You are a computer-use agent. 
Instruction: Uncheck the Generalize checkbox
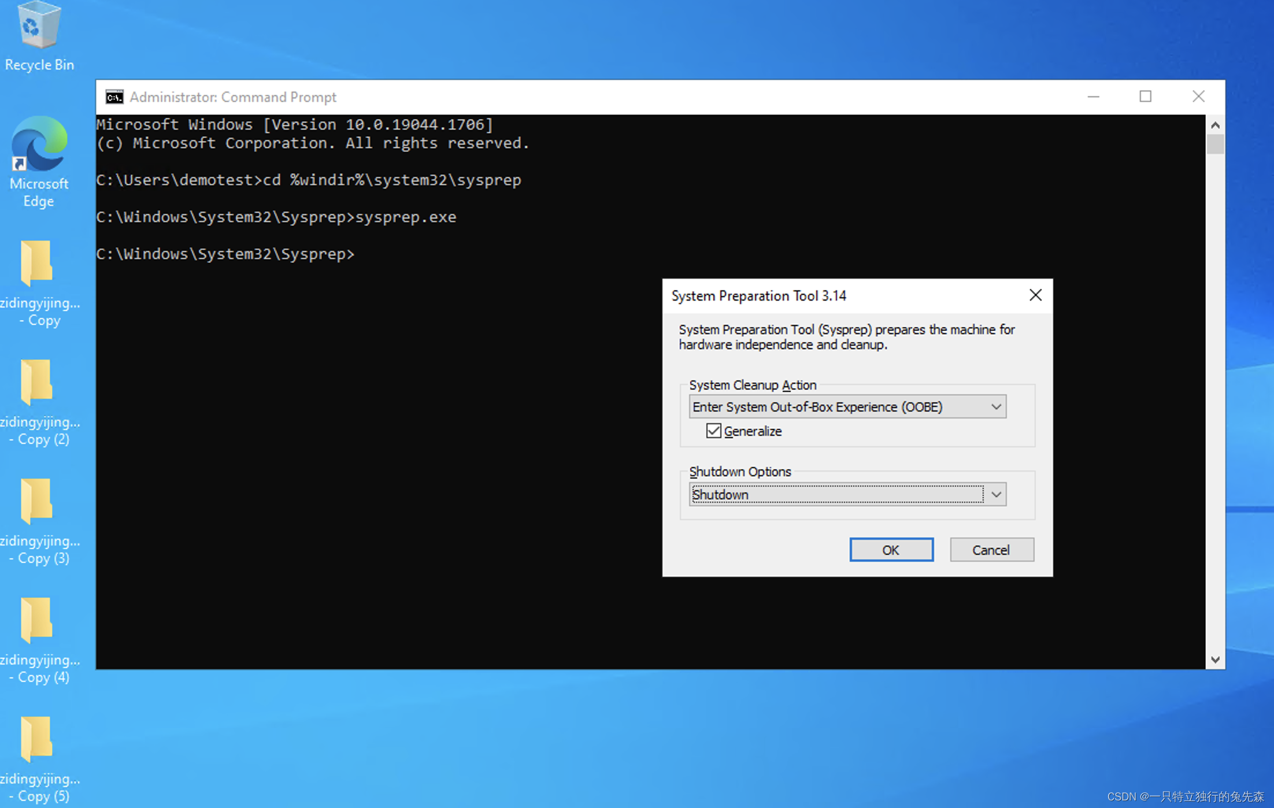tap(713, 431)
